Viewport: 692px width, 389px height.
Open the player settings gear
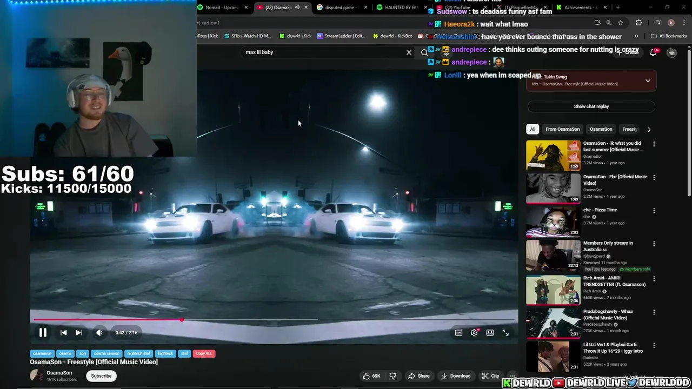474,333
